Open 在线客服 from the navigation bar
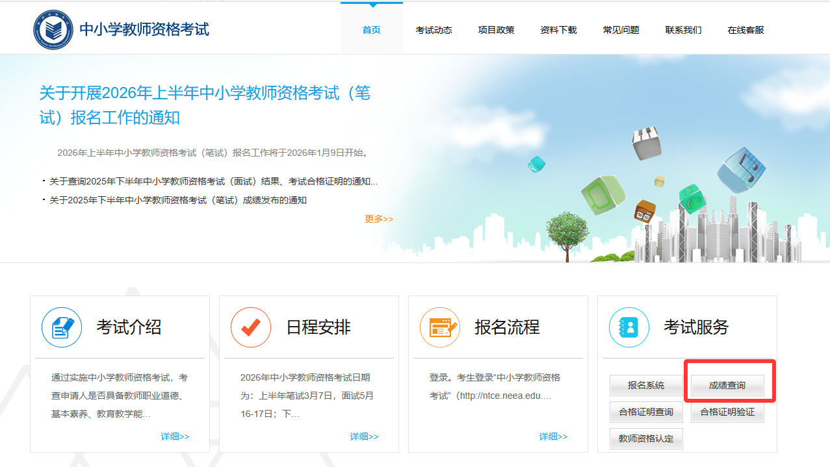The width and height of the screenshot is (830, 467). [746, 30]
